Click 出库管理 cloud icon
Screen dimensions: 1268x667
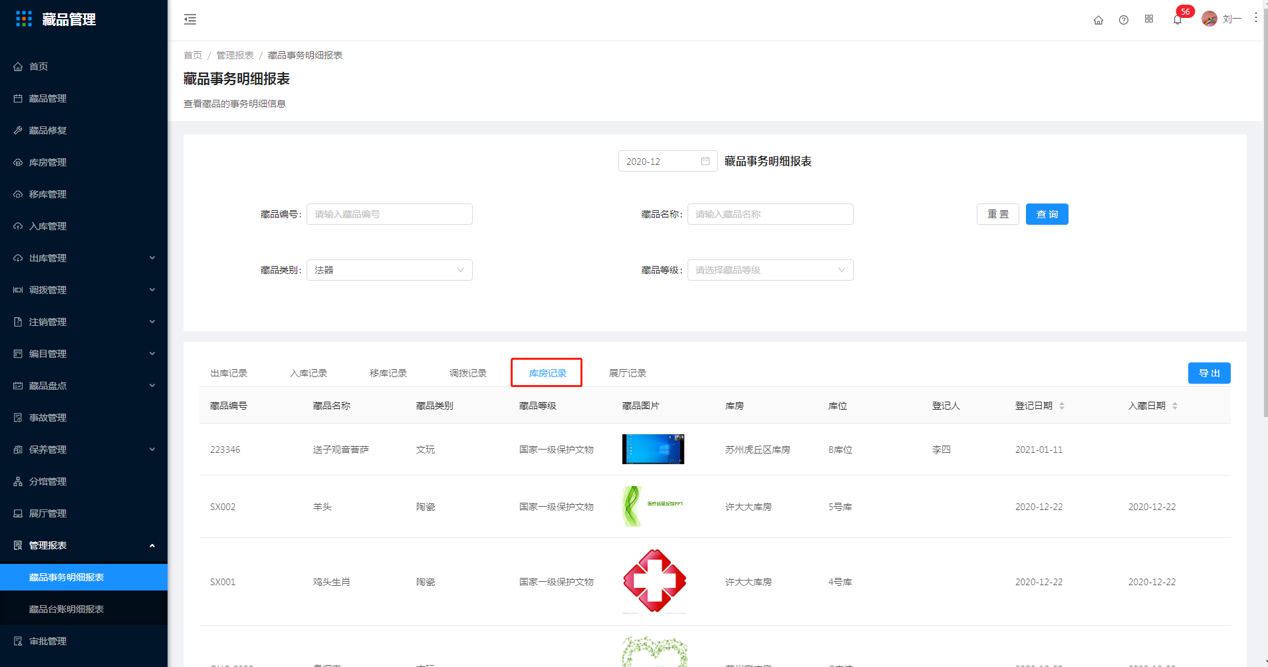pyautogui.click(x=18, y=258)
